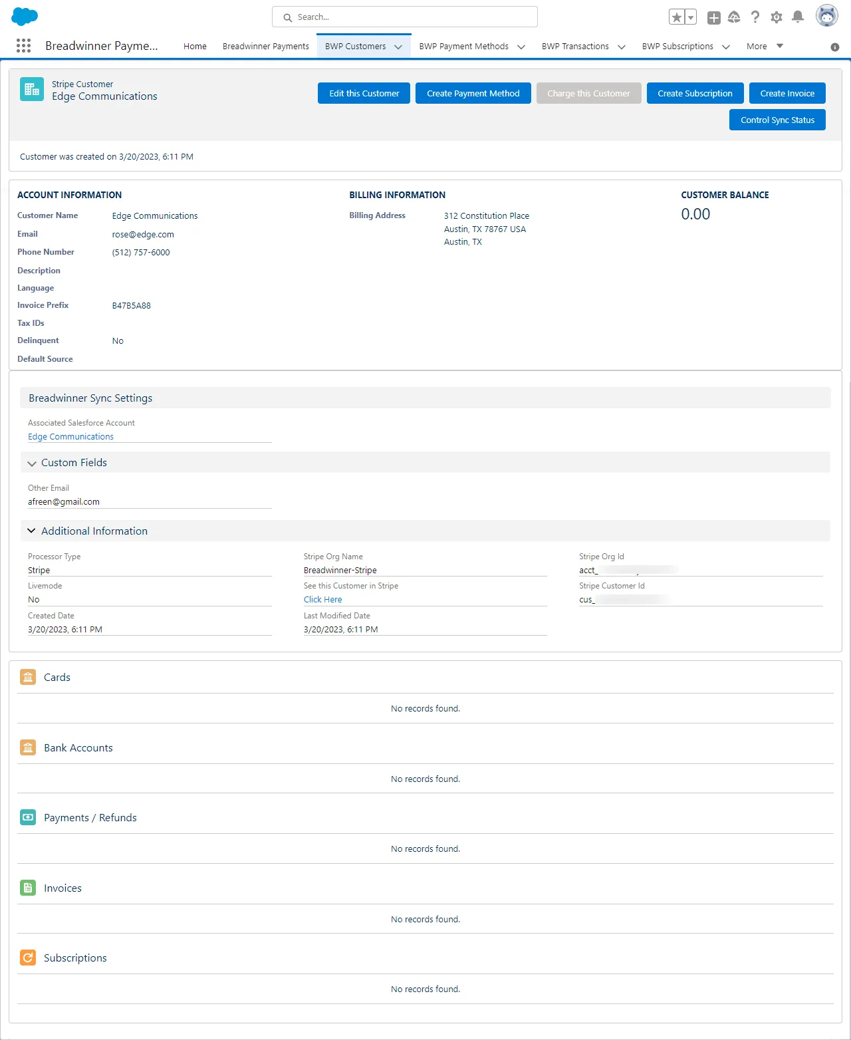Screen dimensions: 851x1040
Task: Open the Edge Communications account link
Action: pyautogui.click(x=70, y=437)
